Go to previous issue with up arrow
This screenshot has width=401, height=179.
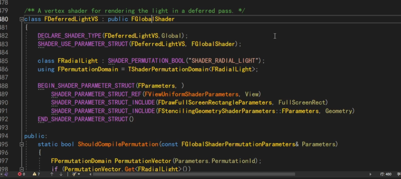pos(52,174)
